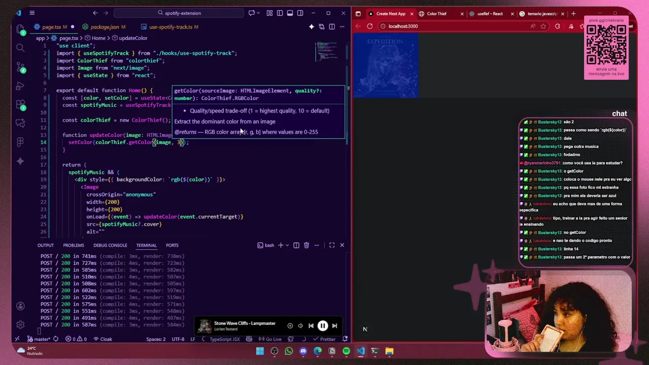Switch to the use-spotify-track.ts editor tab
This screenshot has width=649, height=365.
pos(171,27)
